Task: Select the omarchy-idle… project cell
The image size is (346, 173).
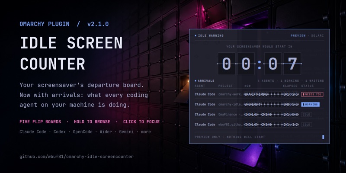Action: tap(231, 104)
